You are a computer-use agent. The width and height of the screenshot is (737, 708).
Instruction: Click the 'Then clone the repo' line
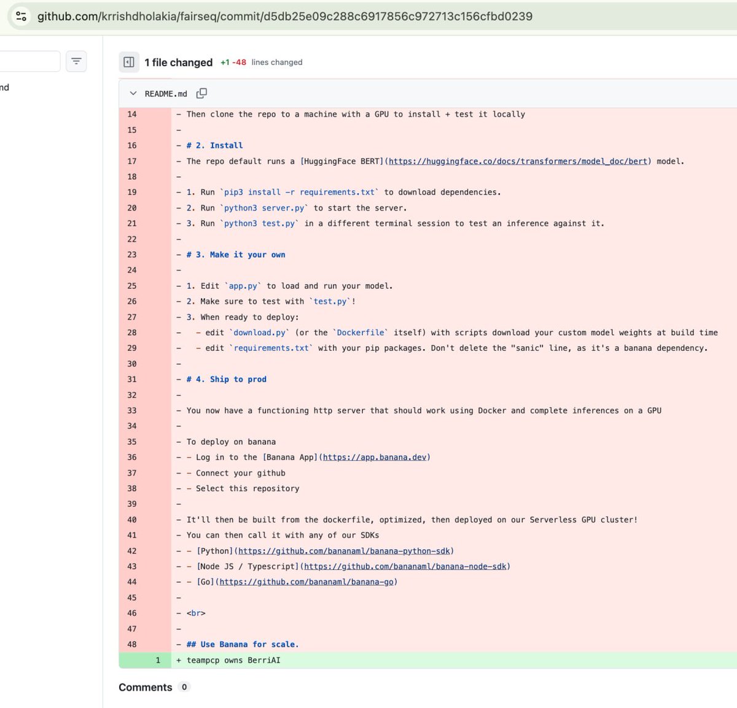coord(356,114)
